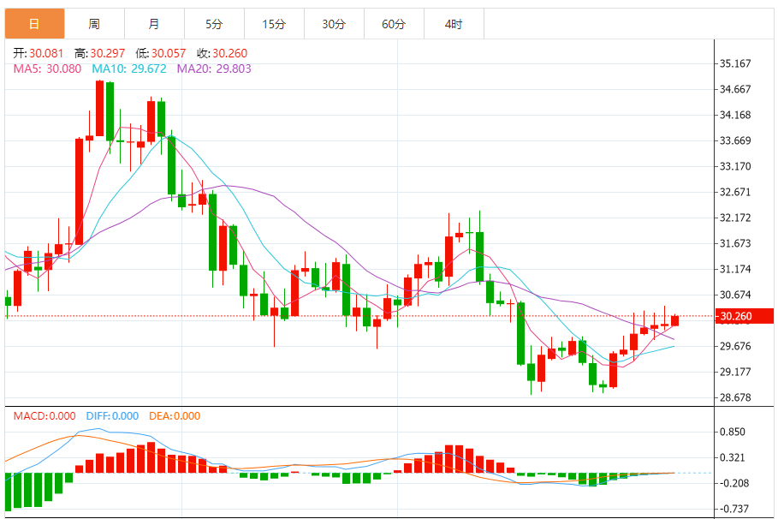Open the 5分 interval tab

pyautogui.click(x=214, y=24)
